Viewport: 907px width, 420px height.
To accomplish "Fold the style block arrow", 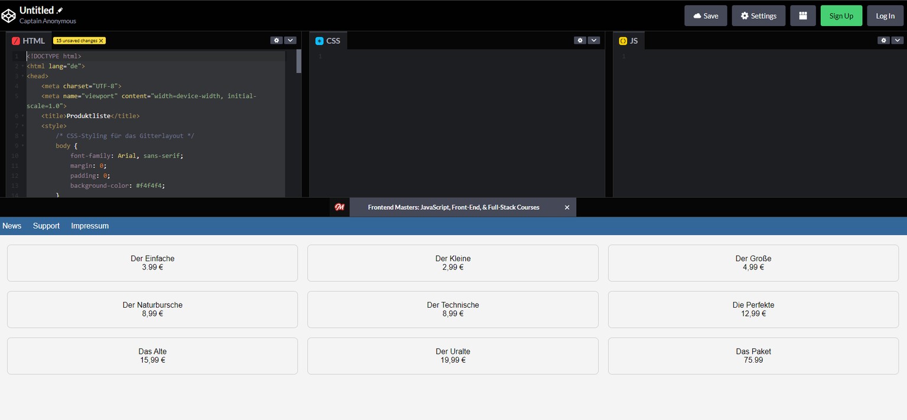I will point(22,126).
